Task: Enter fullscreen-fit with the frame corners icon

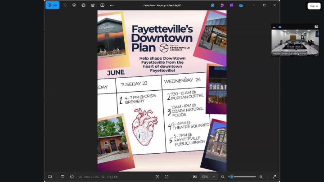Action: point(167,177)
